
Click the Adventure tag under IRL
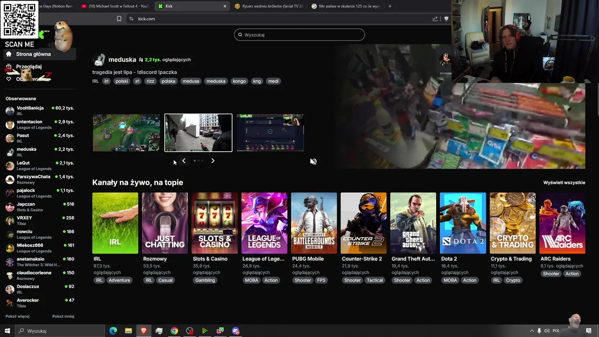click(x=119, y=280)
